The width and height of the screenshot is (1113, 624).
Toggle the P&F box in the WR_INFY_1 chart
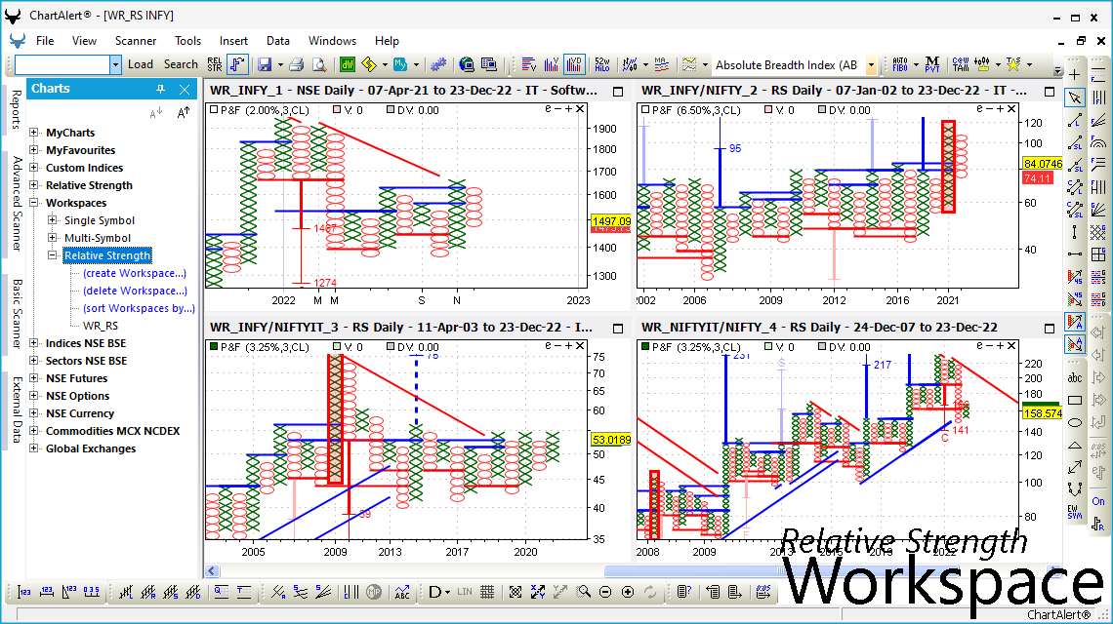pyautogui.click(x=214, y=110)
